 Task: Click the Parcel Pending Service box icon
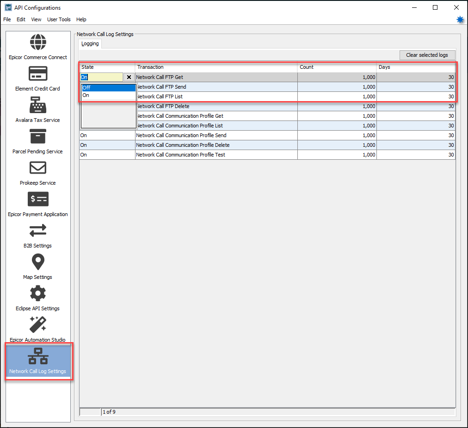tap(38, 136)
